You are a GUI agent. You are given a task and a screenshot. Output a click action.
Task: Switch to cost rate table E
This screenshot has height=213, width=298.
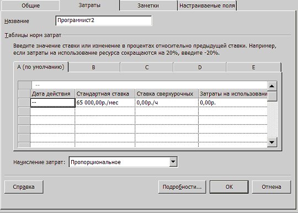[x=253, y=67]
